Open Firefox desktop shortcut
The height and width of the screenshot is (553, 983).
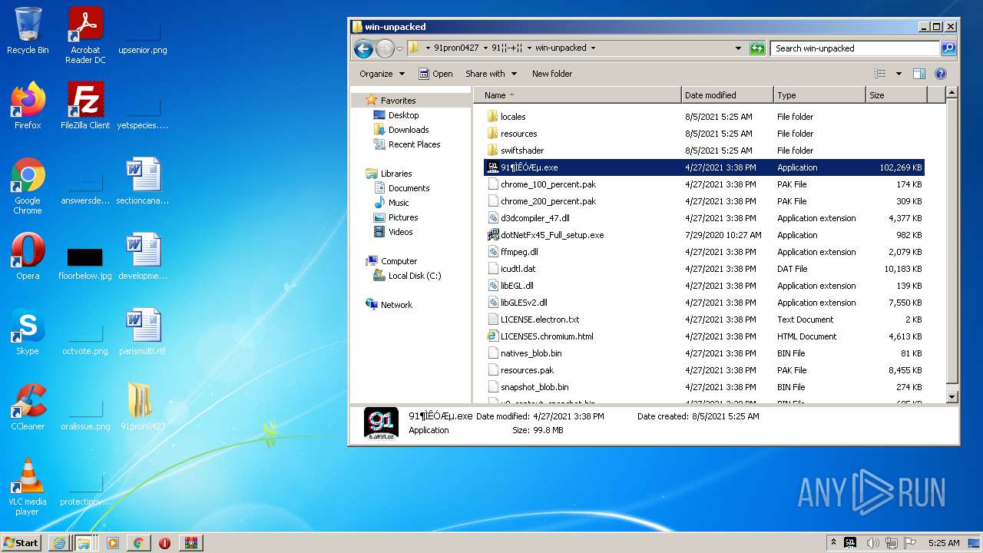[x=28, y=105]
